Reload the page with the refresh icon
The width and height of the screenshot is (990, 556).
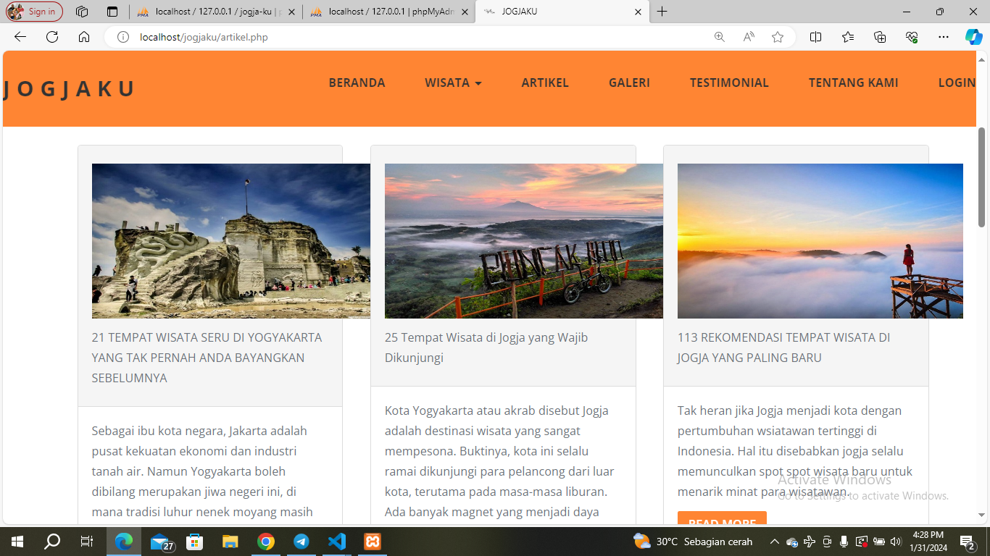52,37
